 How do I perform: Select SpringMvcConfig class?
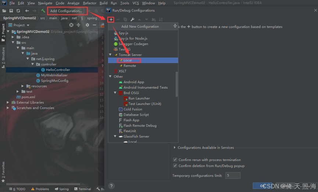(x=52, y=81)
